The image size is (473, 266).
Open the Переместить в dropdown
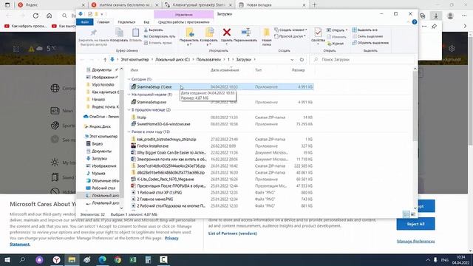[x=189, y=44]
